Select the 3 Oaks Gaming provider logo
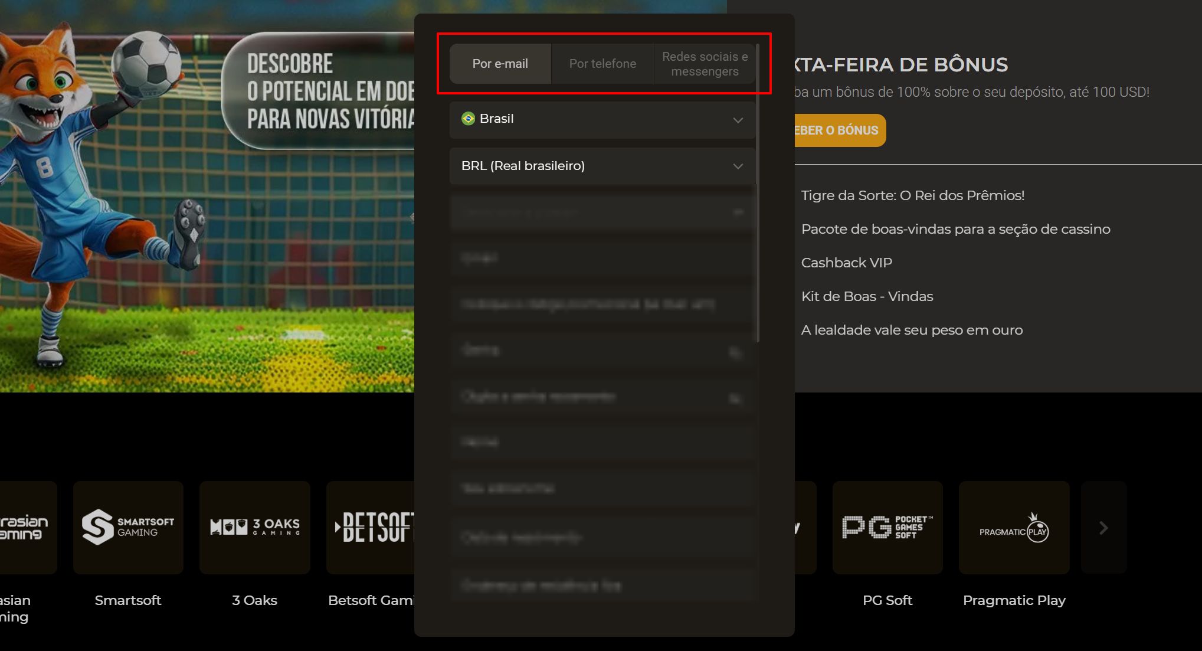Screen dimensions: 1202x651 [x=254, y=527]
